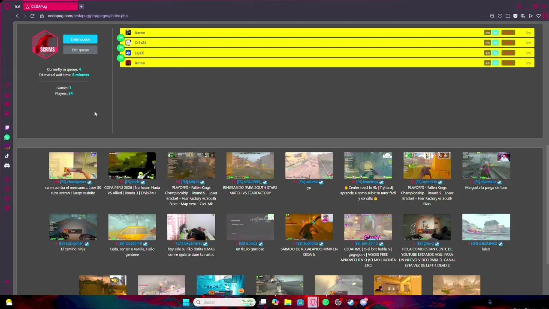The height and width of the screenshot is (309, 549).
Task: Open Spotify from the taskbar
Action: 326,302
